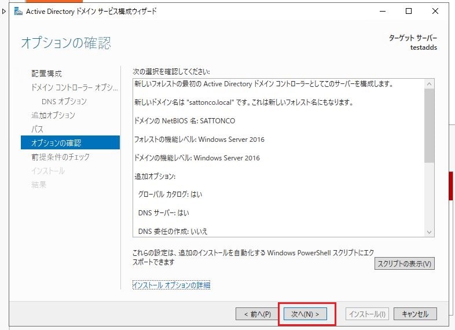Image resolution: width=455 pixels, height=330 pixels.
Task: Click the expand triangle behind the wizard window
Action: coord(4,12)
